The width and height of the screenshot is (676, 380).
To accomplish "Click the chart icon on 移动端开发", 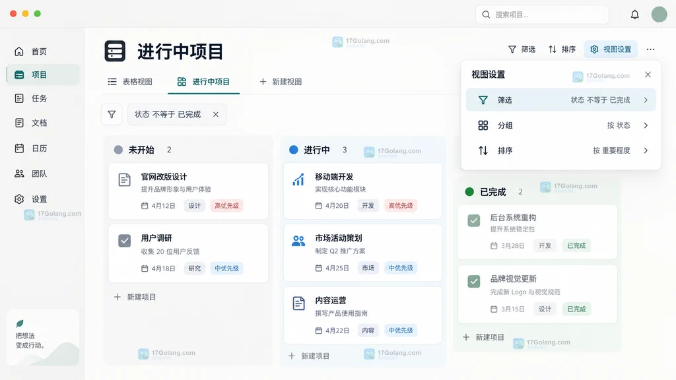I will coord(298,179).
